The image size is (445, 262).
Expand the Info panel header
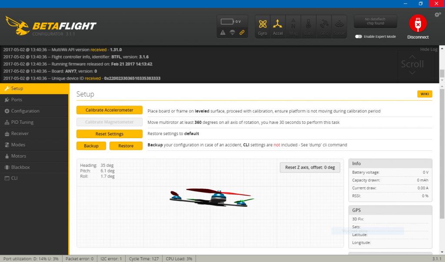pos(390,163)
